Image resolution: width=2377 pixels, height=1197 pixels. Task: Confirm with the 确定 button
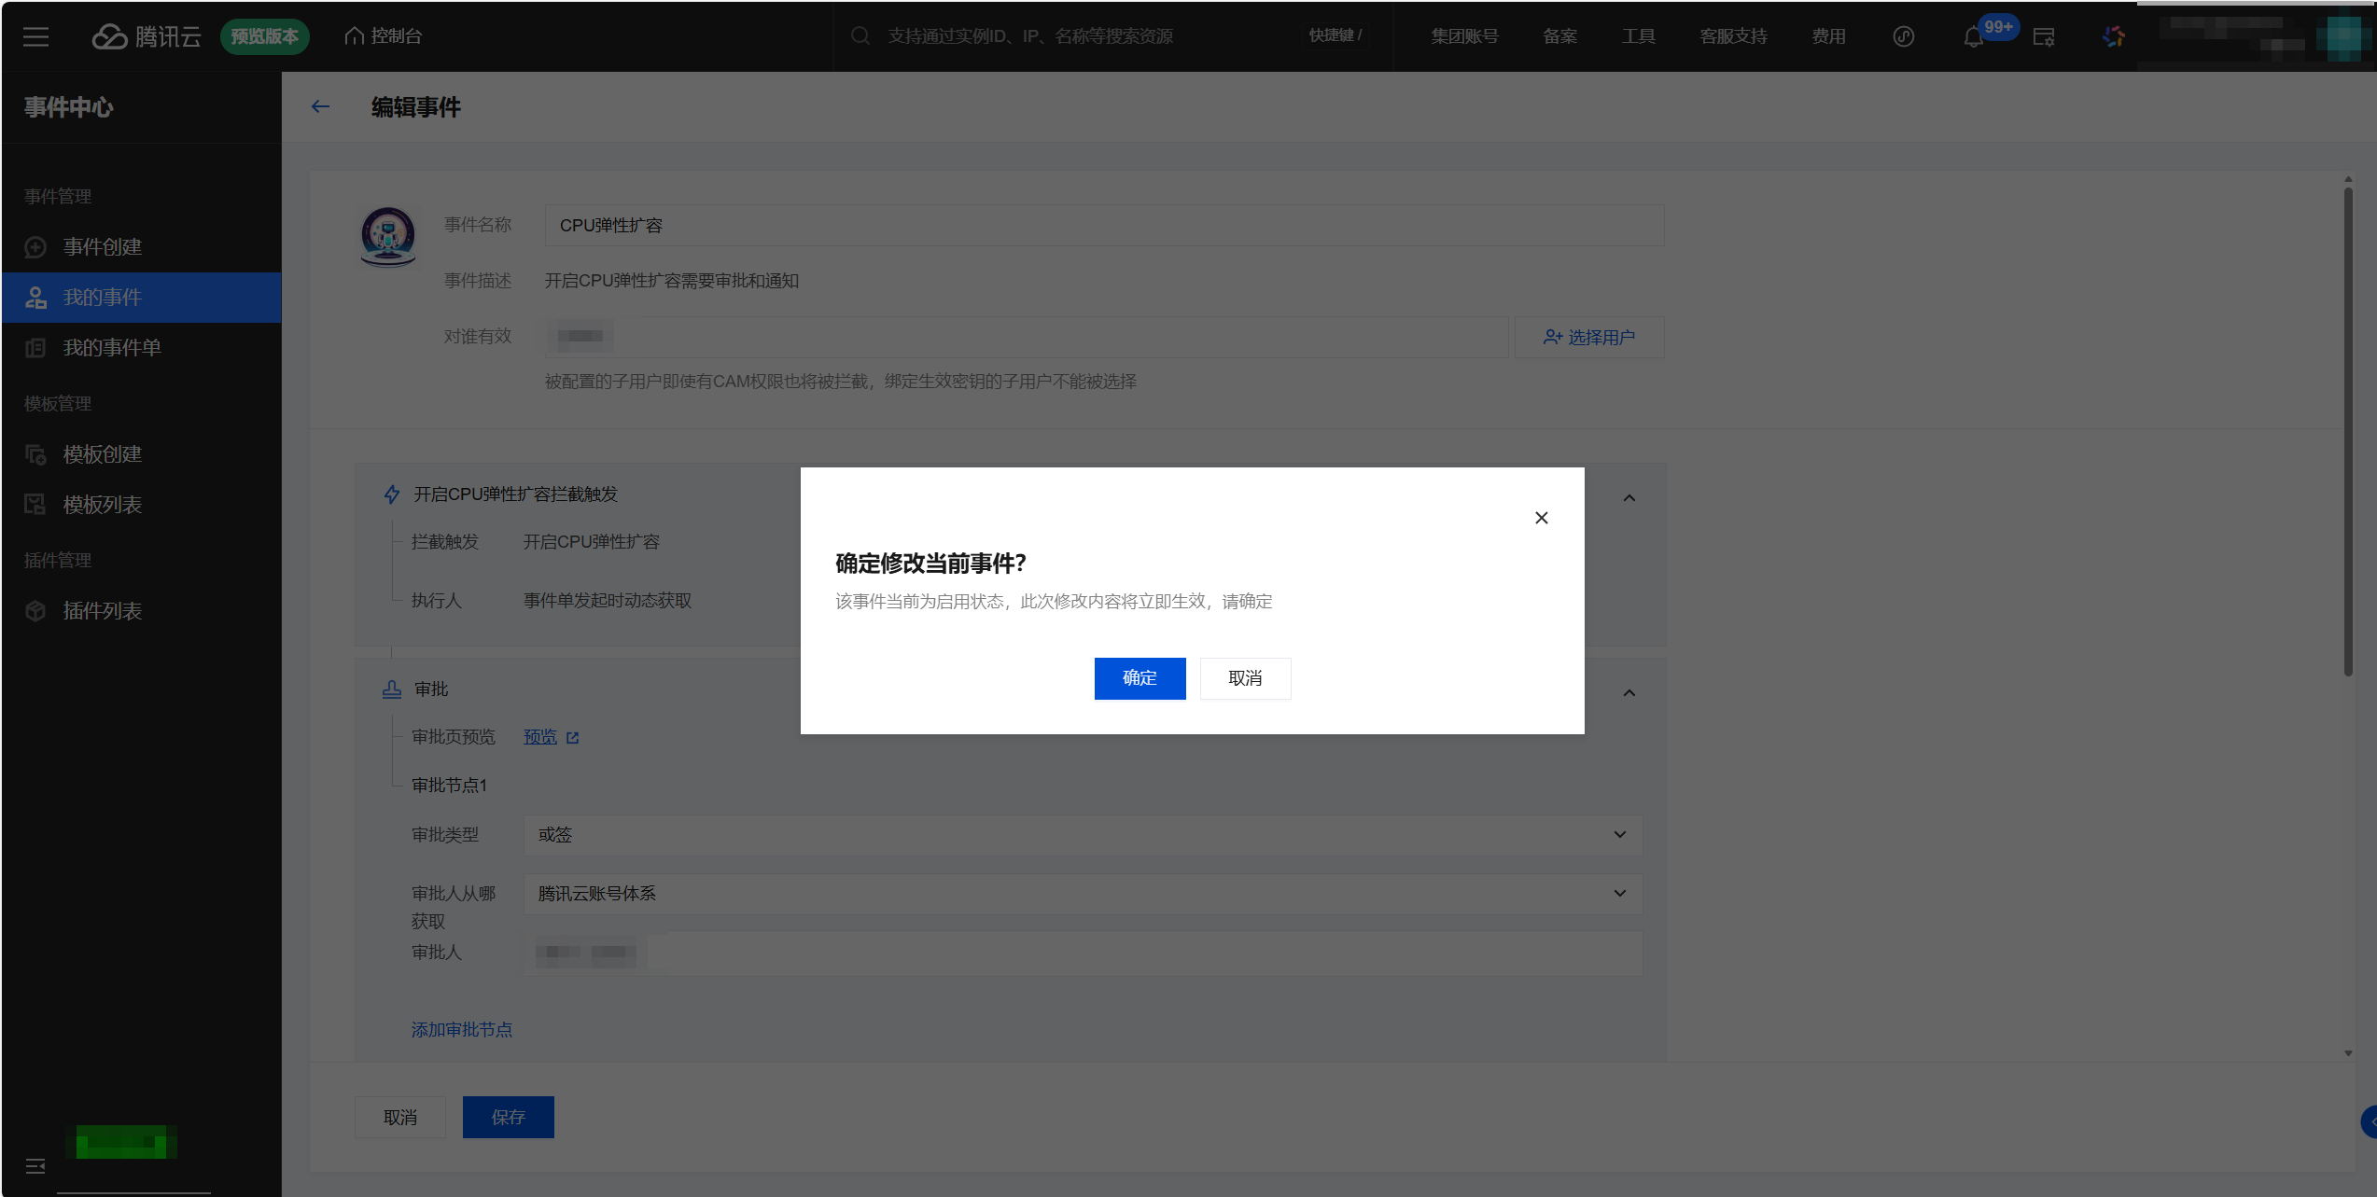[1140, 678]
